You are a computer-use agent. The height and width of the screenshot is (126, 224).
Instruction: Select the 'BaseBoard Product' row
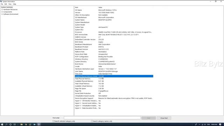click(x=114, y=47)
